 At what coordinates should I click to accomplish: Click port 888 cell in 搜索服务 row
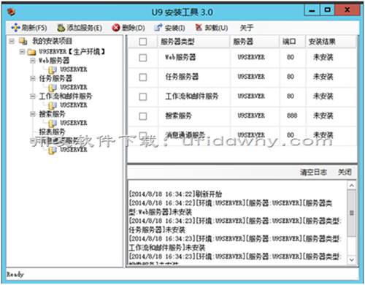tap(292, 115)
